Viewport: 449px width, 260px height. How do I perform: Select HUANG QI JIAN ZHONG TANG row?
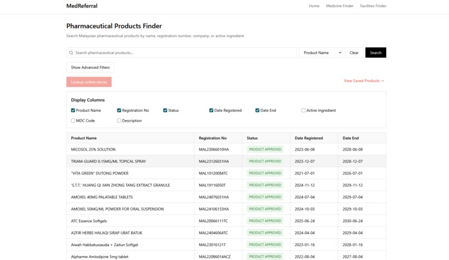(x=226, y=185)
